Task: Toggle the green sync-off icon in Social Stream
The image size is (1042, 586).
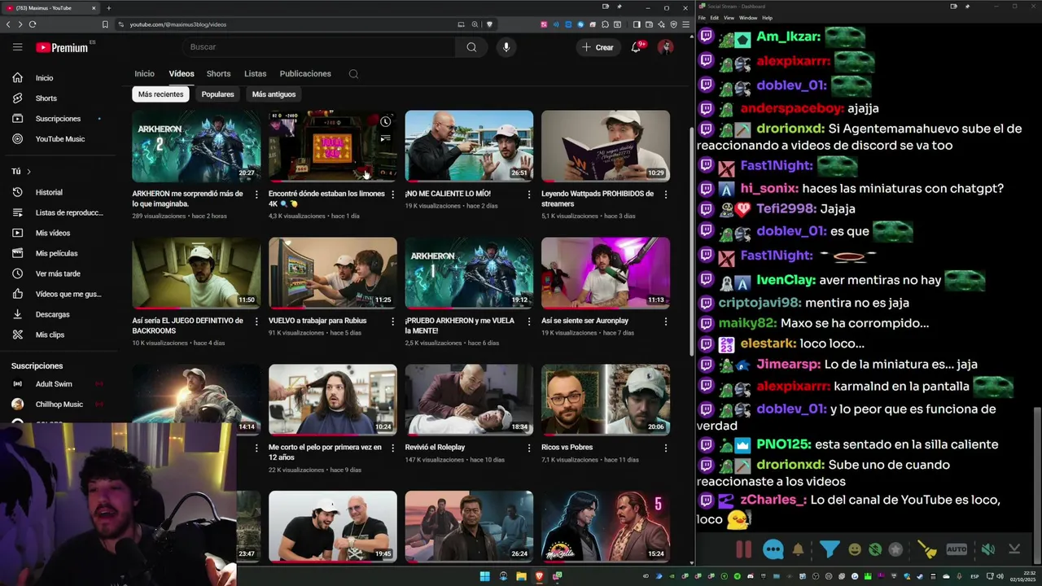Action: pos(875,549)
